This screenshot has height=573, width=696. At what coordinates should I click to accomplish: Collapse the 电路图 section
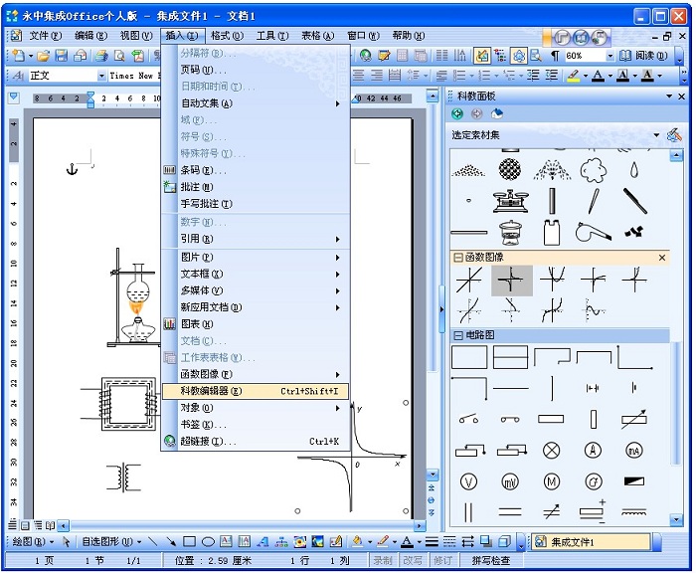[457, 335]
